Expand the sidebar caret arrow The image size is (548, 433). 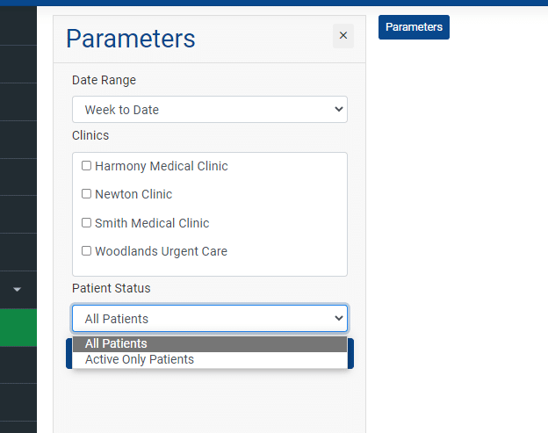18,289
